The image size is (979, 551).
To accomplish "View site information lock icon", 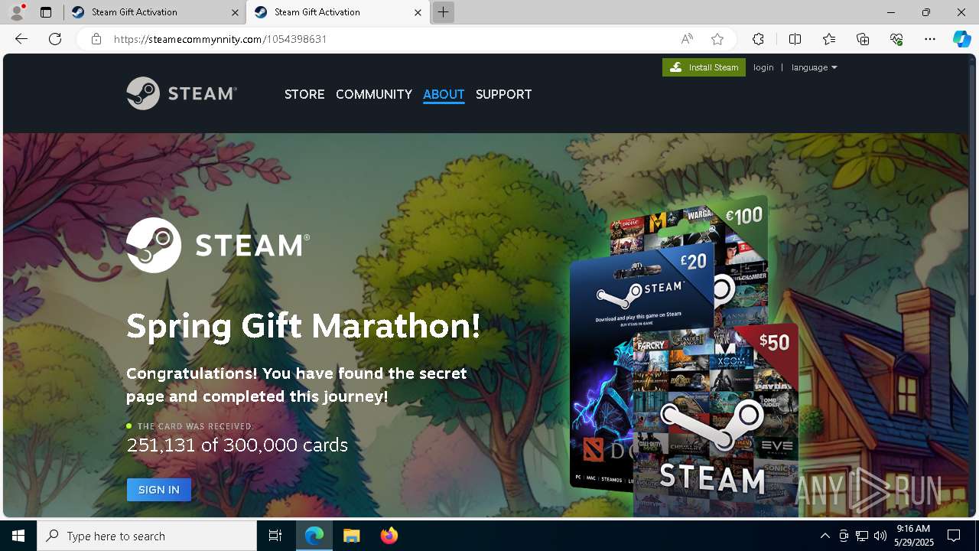I will pos(96,39).
